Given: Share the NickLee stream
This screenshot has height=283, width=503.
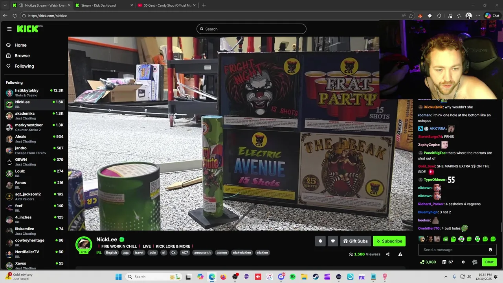Looking at the screenshot, I should (x=387, y=254).
